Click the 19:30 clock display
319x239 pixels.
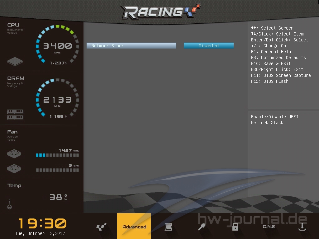[x=42, y=223]
